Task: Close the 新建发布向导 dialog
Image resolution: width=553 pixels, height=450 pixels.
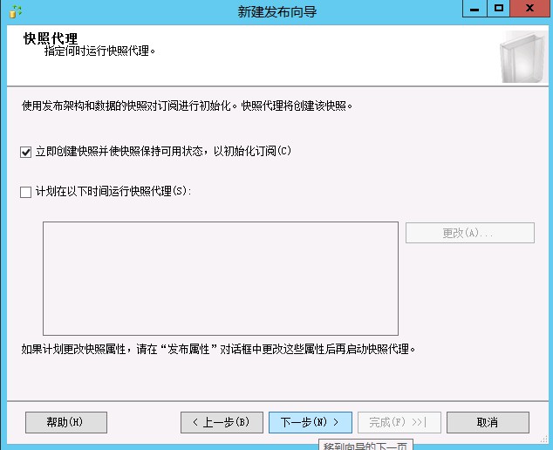Action: [531, 9]
